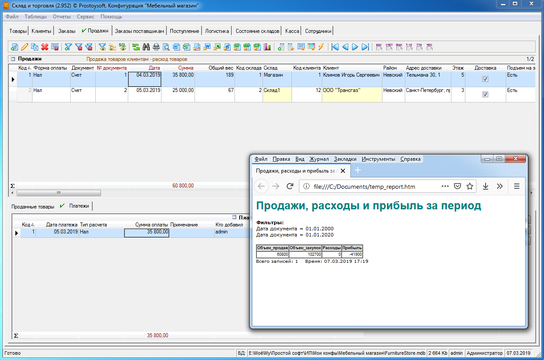This screenshot has height=360, width=544.
Task: Open the SQL query view icon
Action: [122, 47]
